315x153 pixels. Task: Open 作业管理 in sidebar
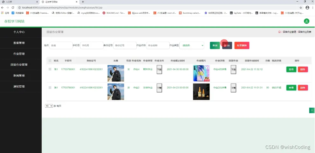point(19,54)
